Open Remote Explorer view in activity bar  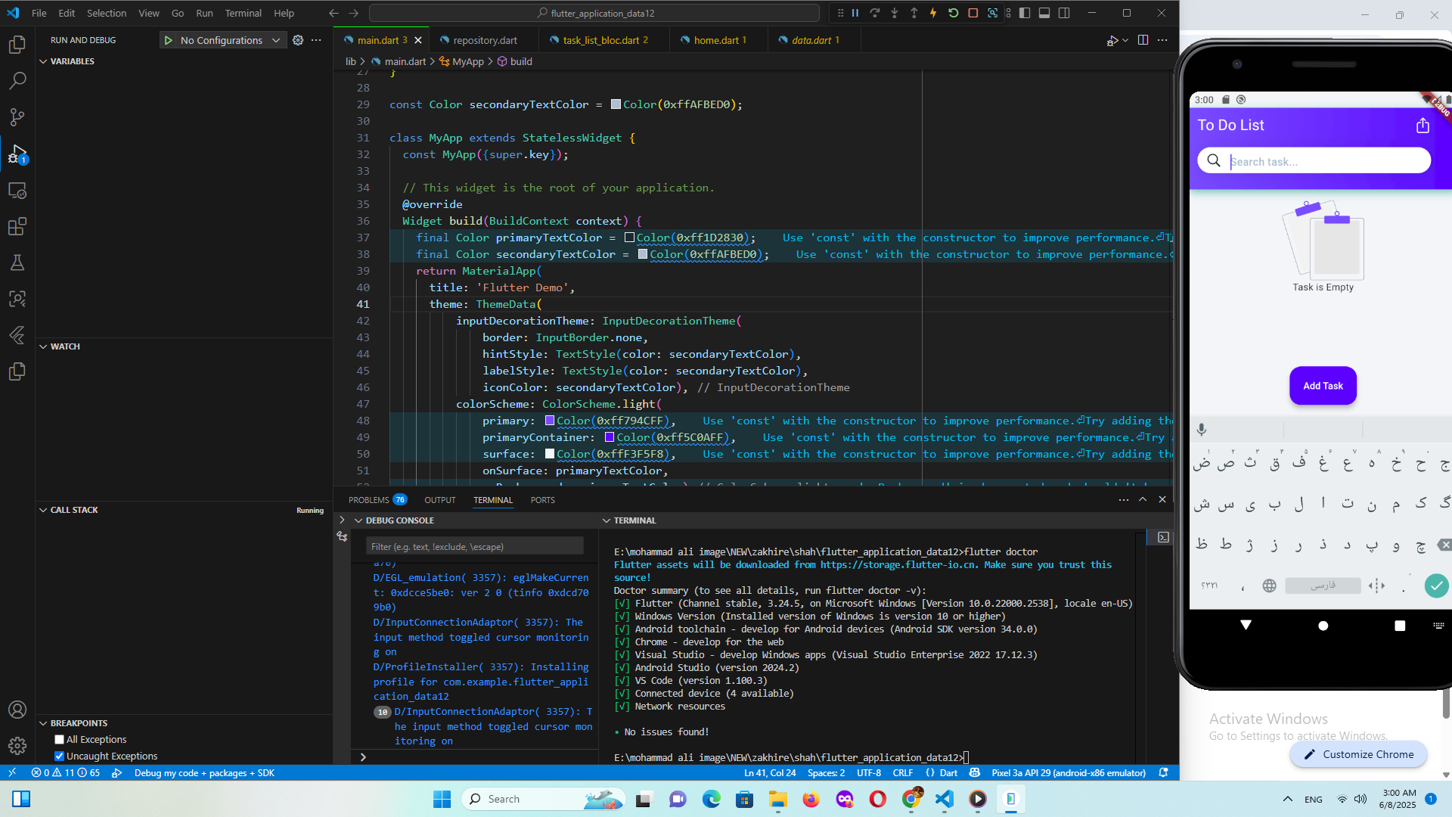coord(17,191)
